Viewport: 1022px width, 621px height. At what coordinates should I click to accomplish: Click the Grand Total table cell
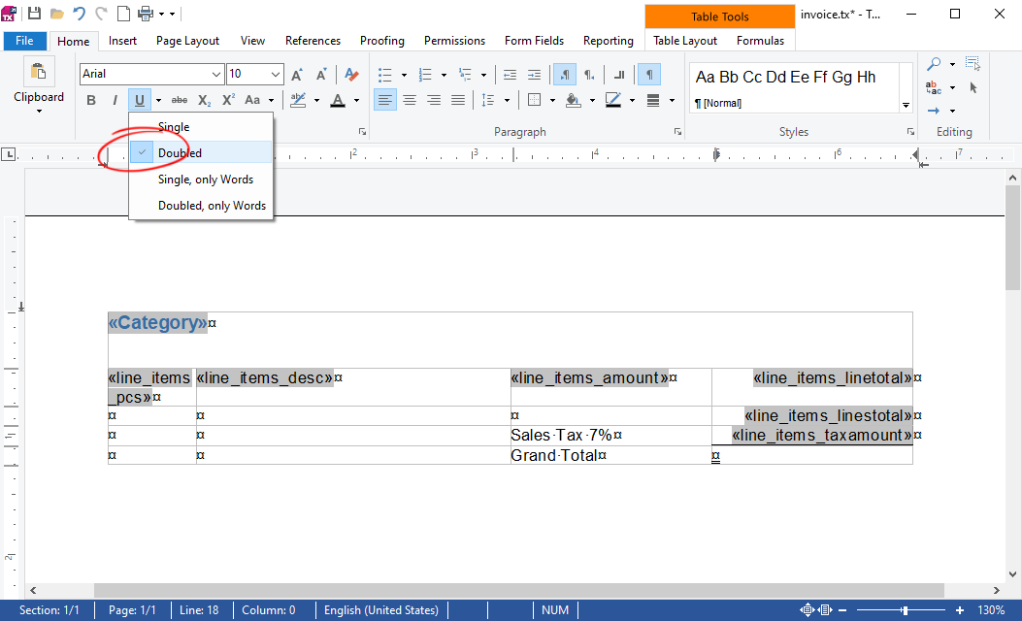[x=610, y=455]
